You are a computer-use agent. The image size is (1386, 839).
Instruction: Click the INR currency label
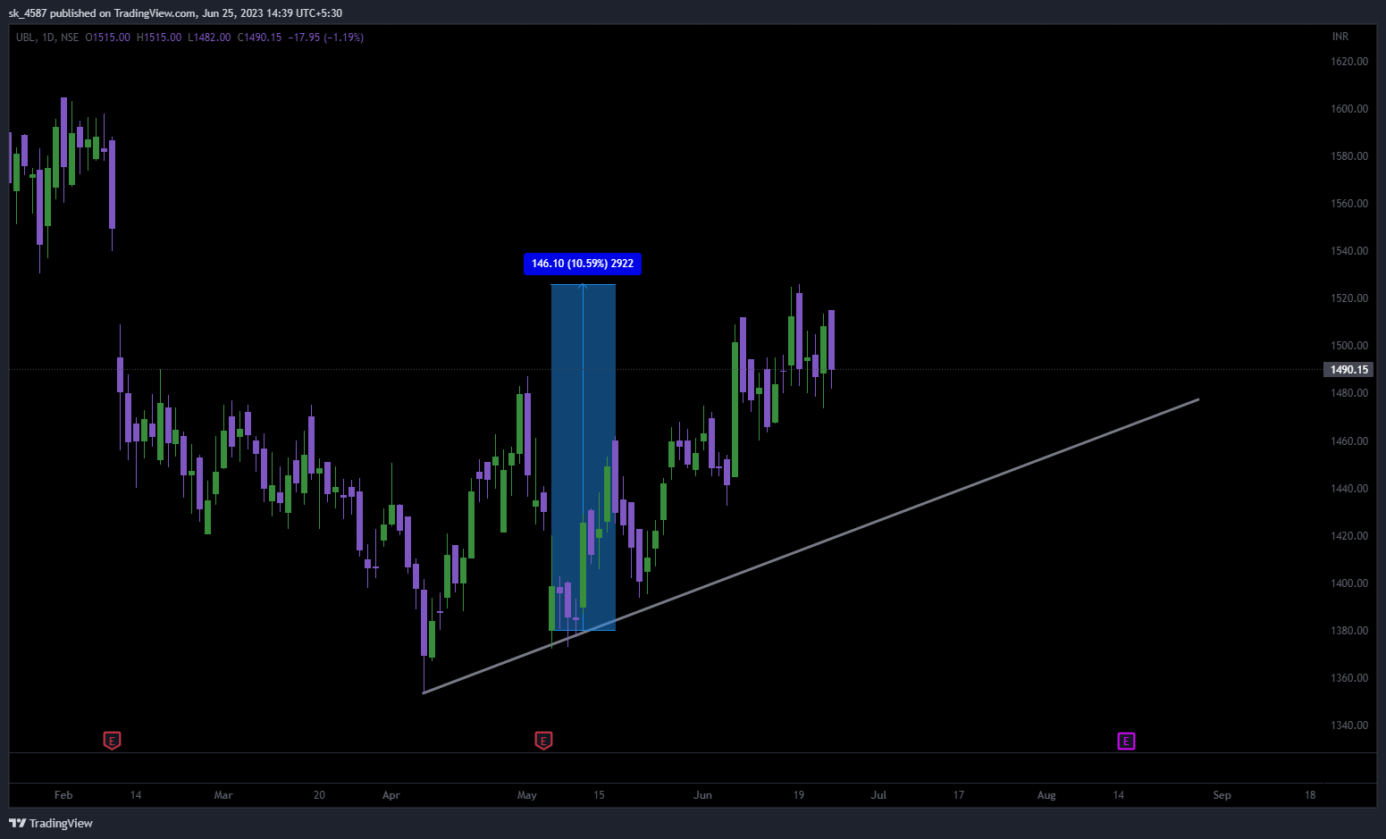pyautogui.click(x=1340, y=37)
